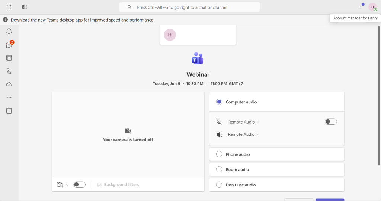Image resolution: width=381 pixels, height=201 pixels.
Task: Click the Webinar meeting title
Action: click(x=198, y=74)
